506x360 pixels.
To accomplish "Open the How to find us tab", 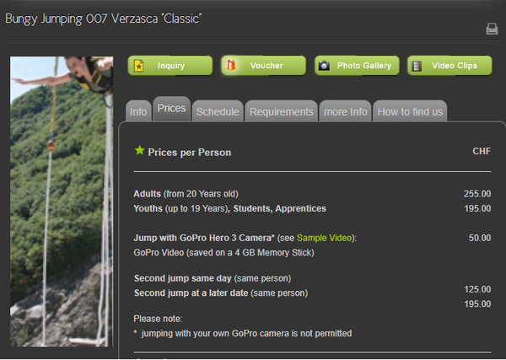I will 410,111.
